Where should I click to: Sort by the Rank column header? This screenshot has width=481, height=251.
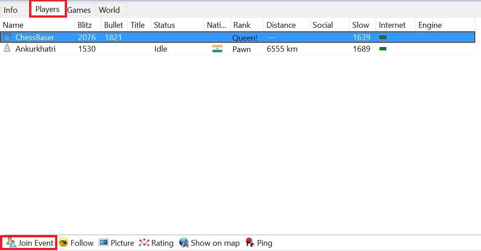click(x=242, y=25)
